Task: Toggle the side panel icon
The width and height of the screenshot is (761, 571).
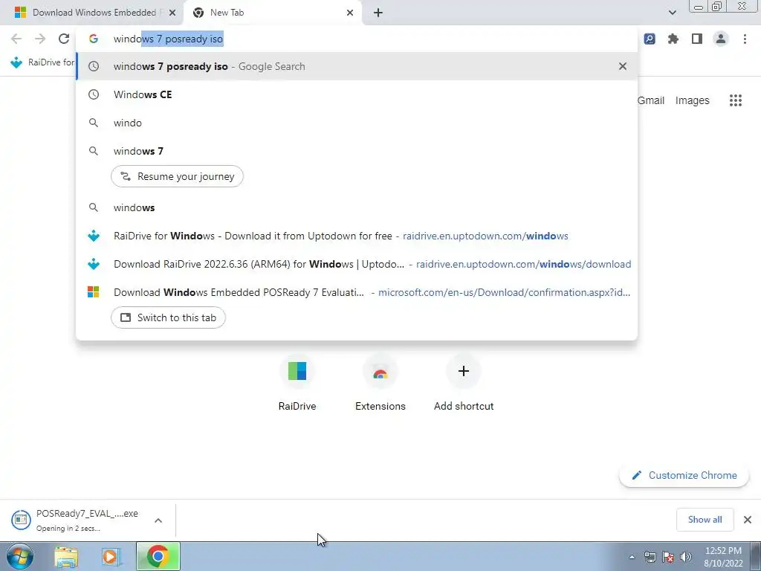Action: (x=697, y=39)
